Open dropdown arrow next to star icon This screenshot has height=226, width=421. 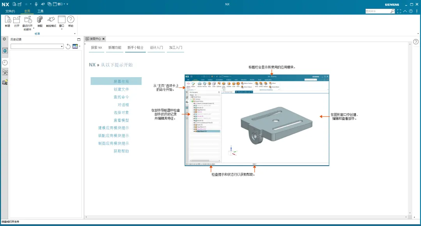click(31, 4)
